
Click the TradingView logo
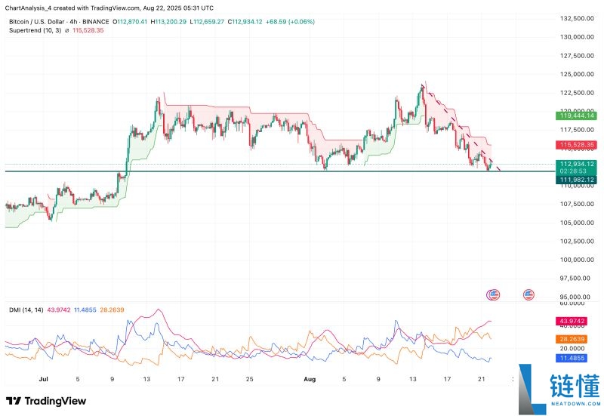pos(46,401)
